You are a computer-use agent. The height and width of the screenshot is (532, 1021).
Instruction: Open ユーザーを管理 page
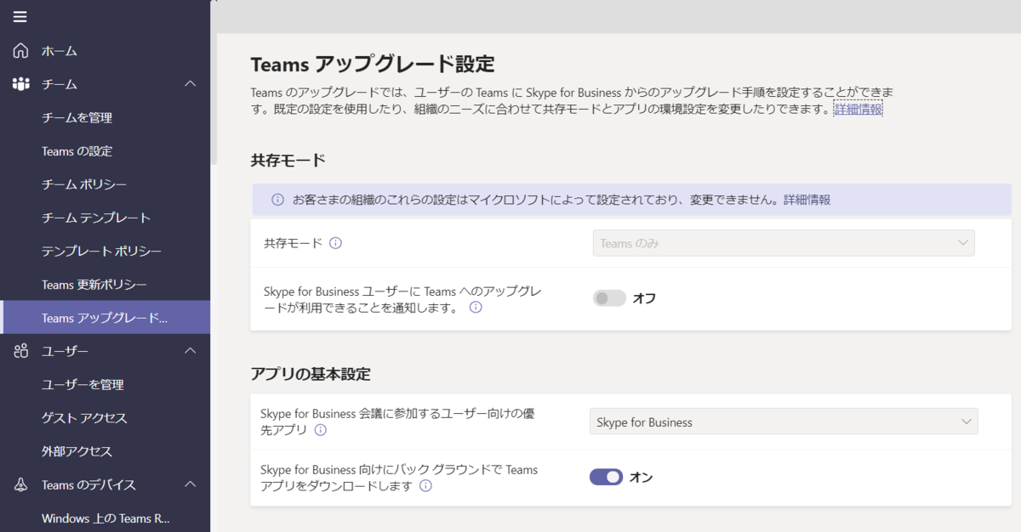pos(83,384)
